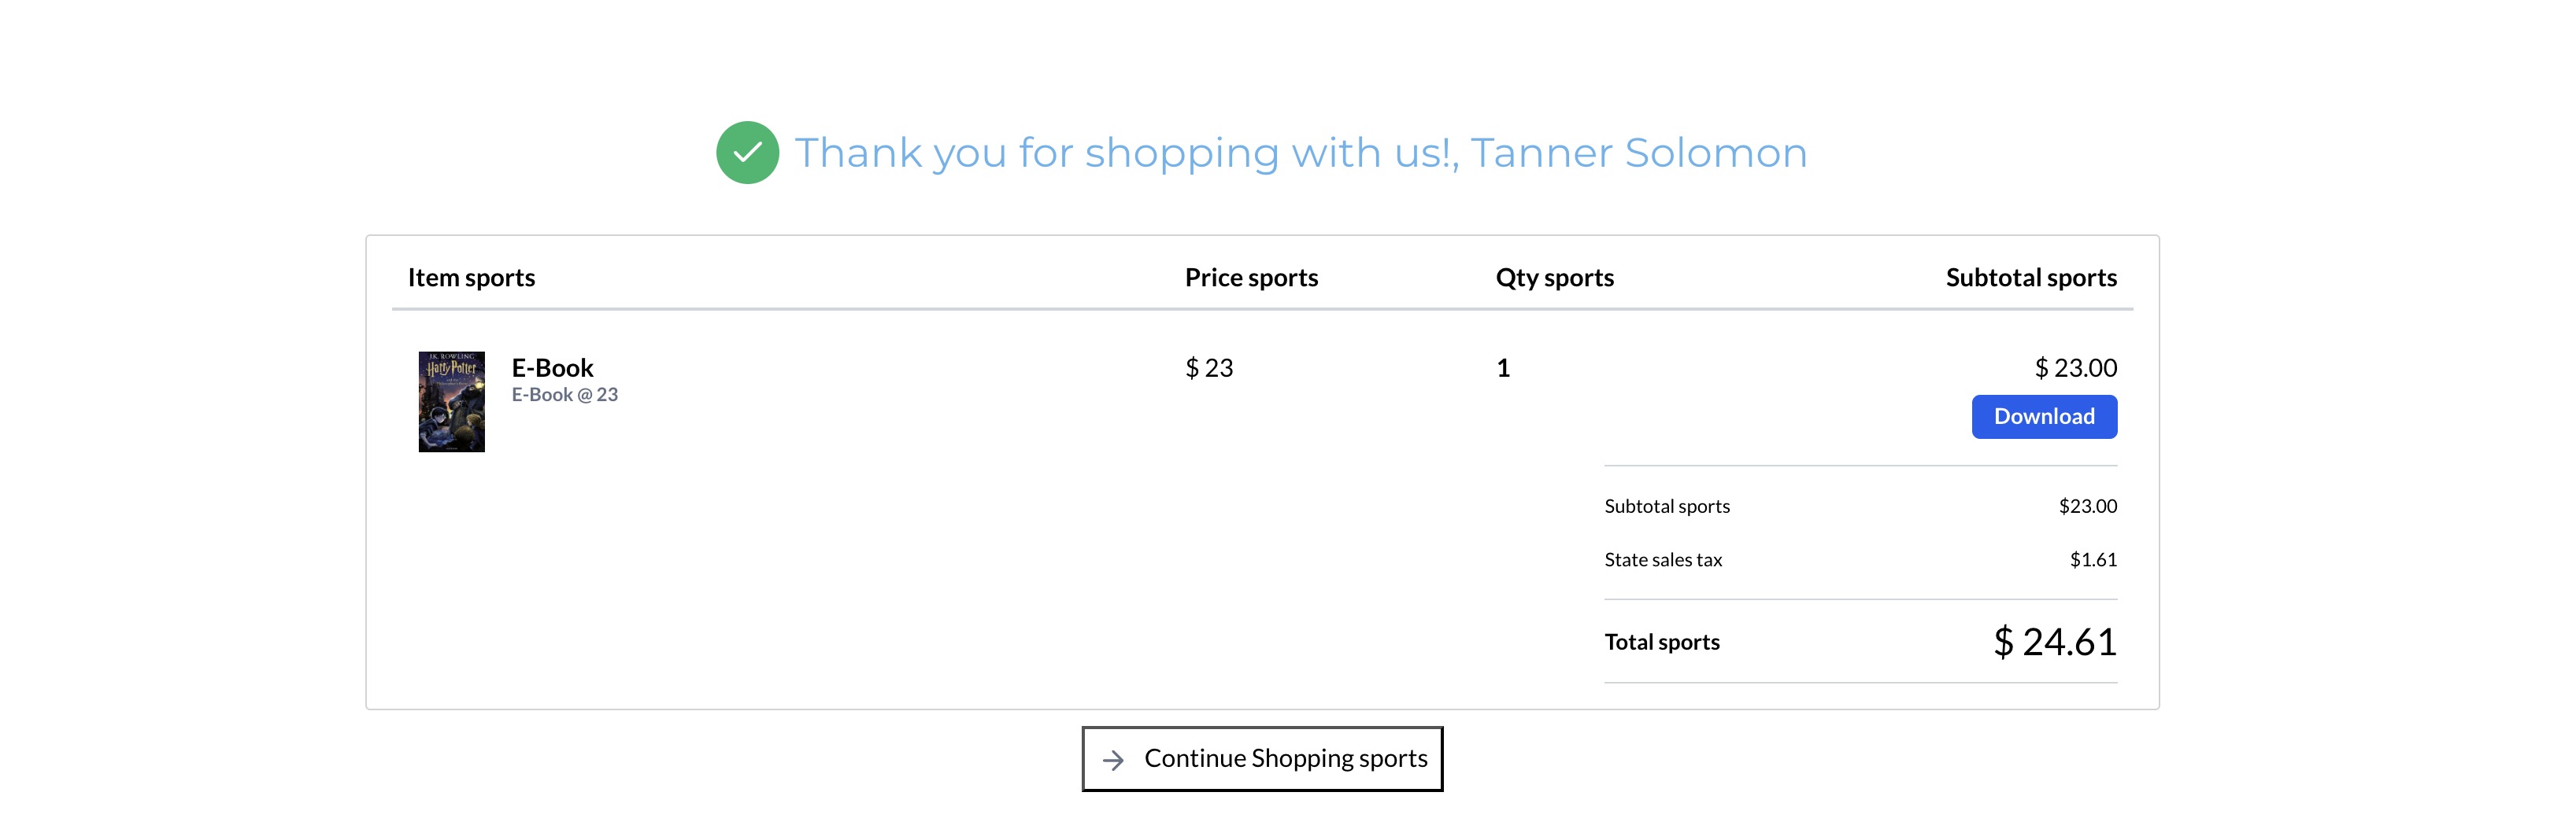The width and height of the screenshot is (2576, 818).
Task: Click the Subtotal sports column header
Action: click(x=2030, y=278)
